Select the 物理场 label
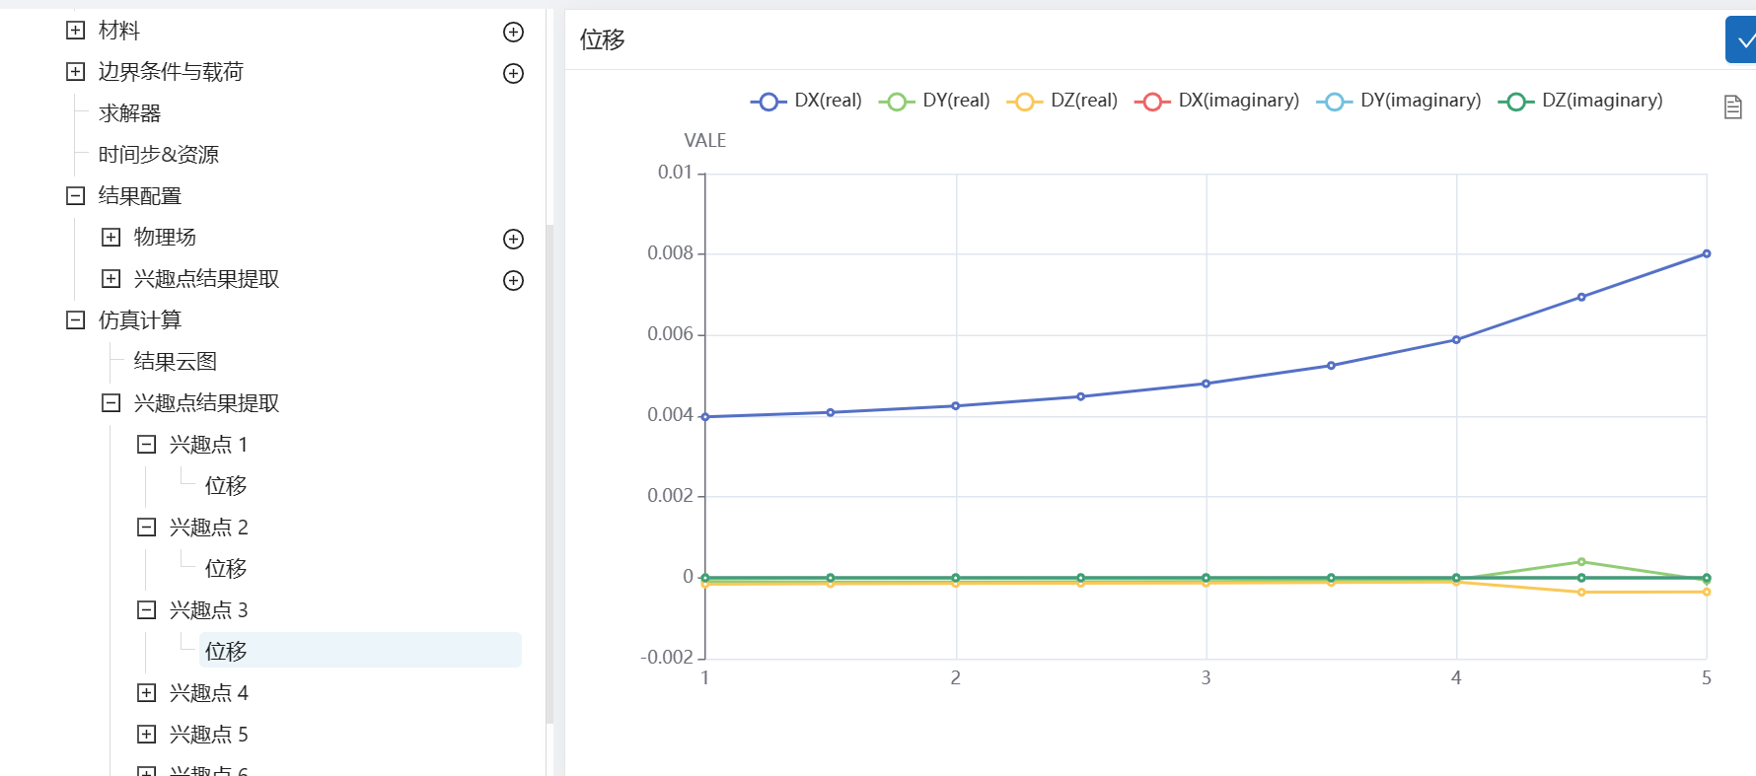Image resolution: width=1756 pixels, height=776 pixels. coord(165,238)
